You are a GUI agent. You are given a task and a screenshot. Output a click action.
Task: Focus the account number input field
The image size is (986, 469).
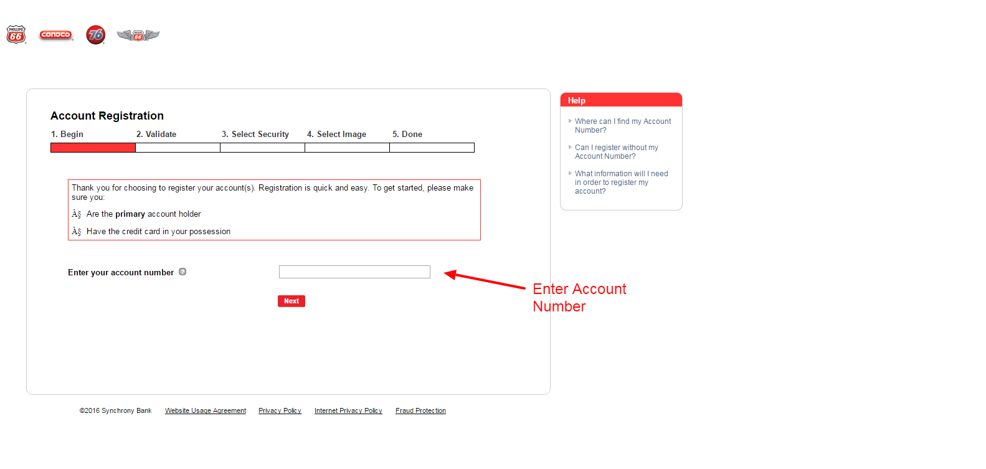click(354, 272)
